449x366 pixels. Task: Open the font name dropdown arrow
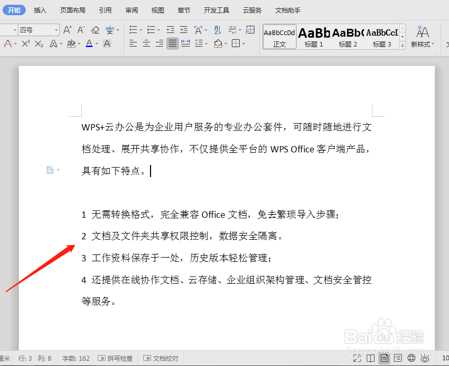15,30
